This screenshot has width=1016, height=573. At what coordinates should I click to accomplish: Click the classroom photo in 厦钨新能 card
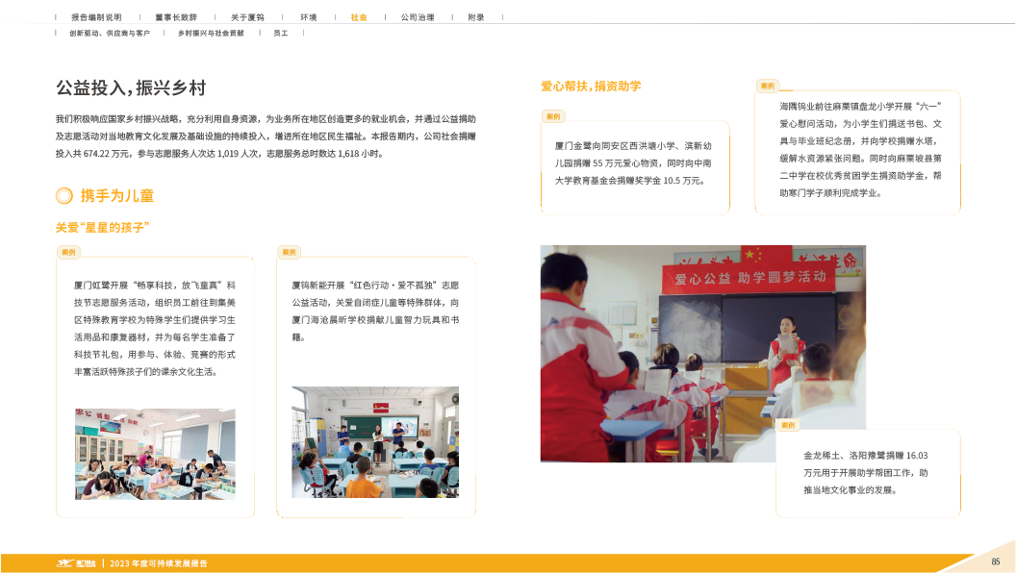click(x=375, y=442)
